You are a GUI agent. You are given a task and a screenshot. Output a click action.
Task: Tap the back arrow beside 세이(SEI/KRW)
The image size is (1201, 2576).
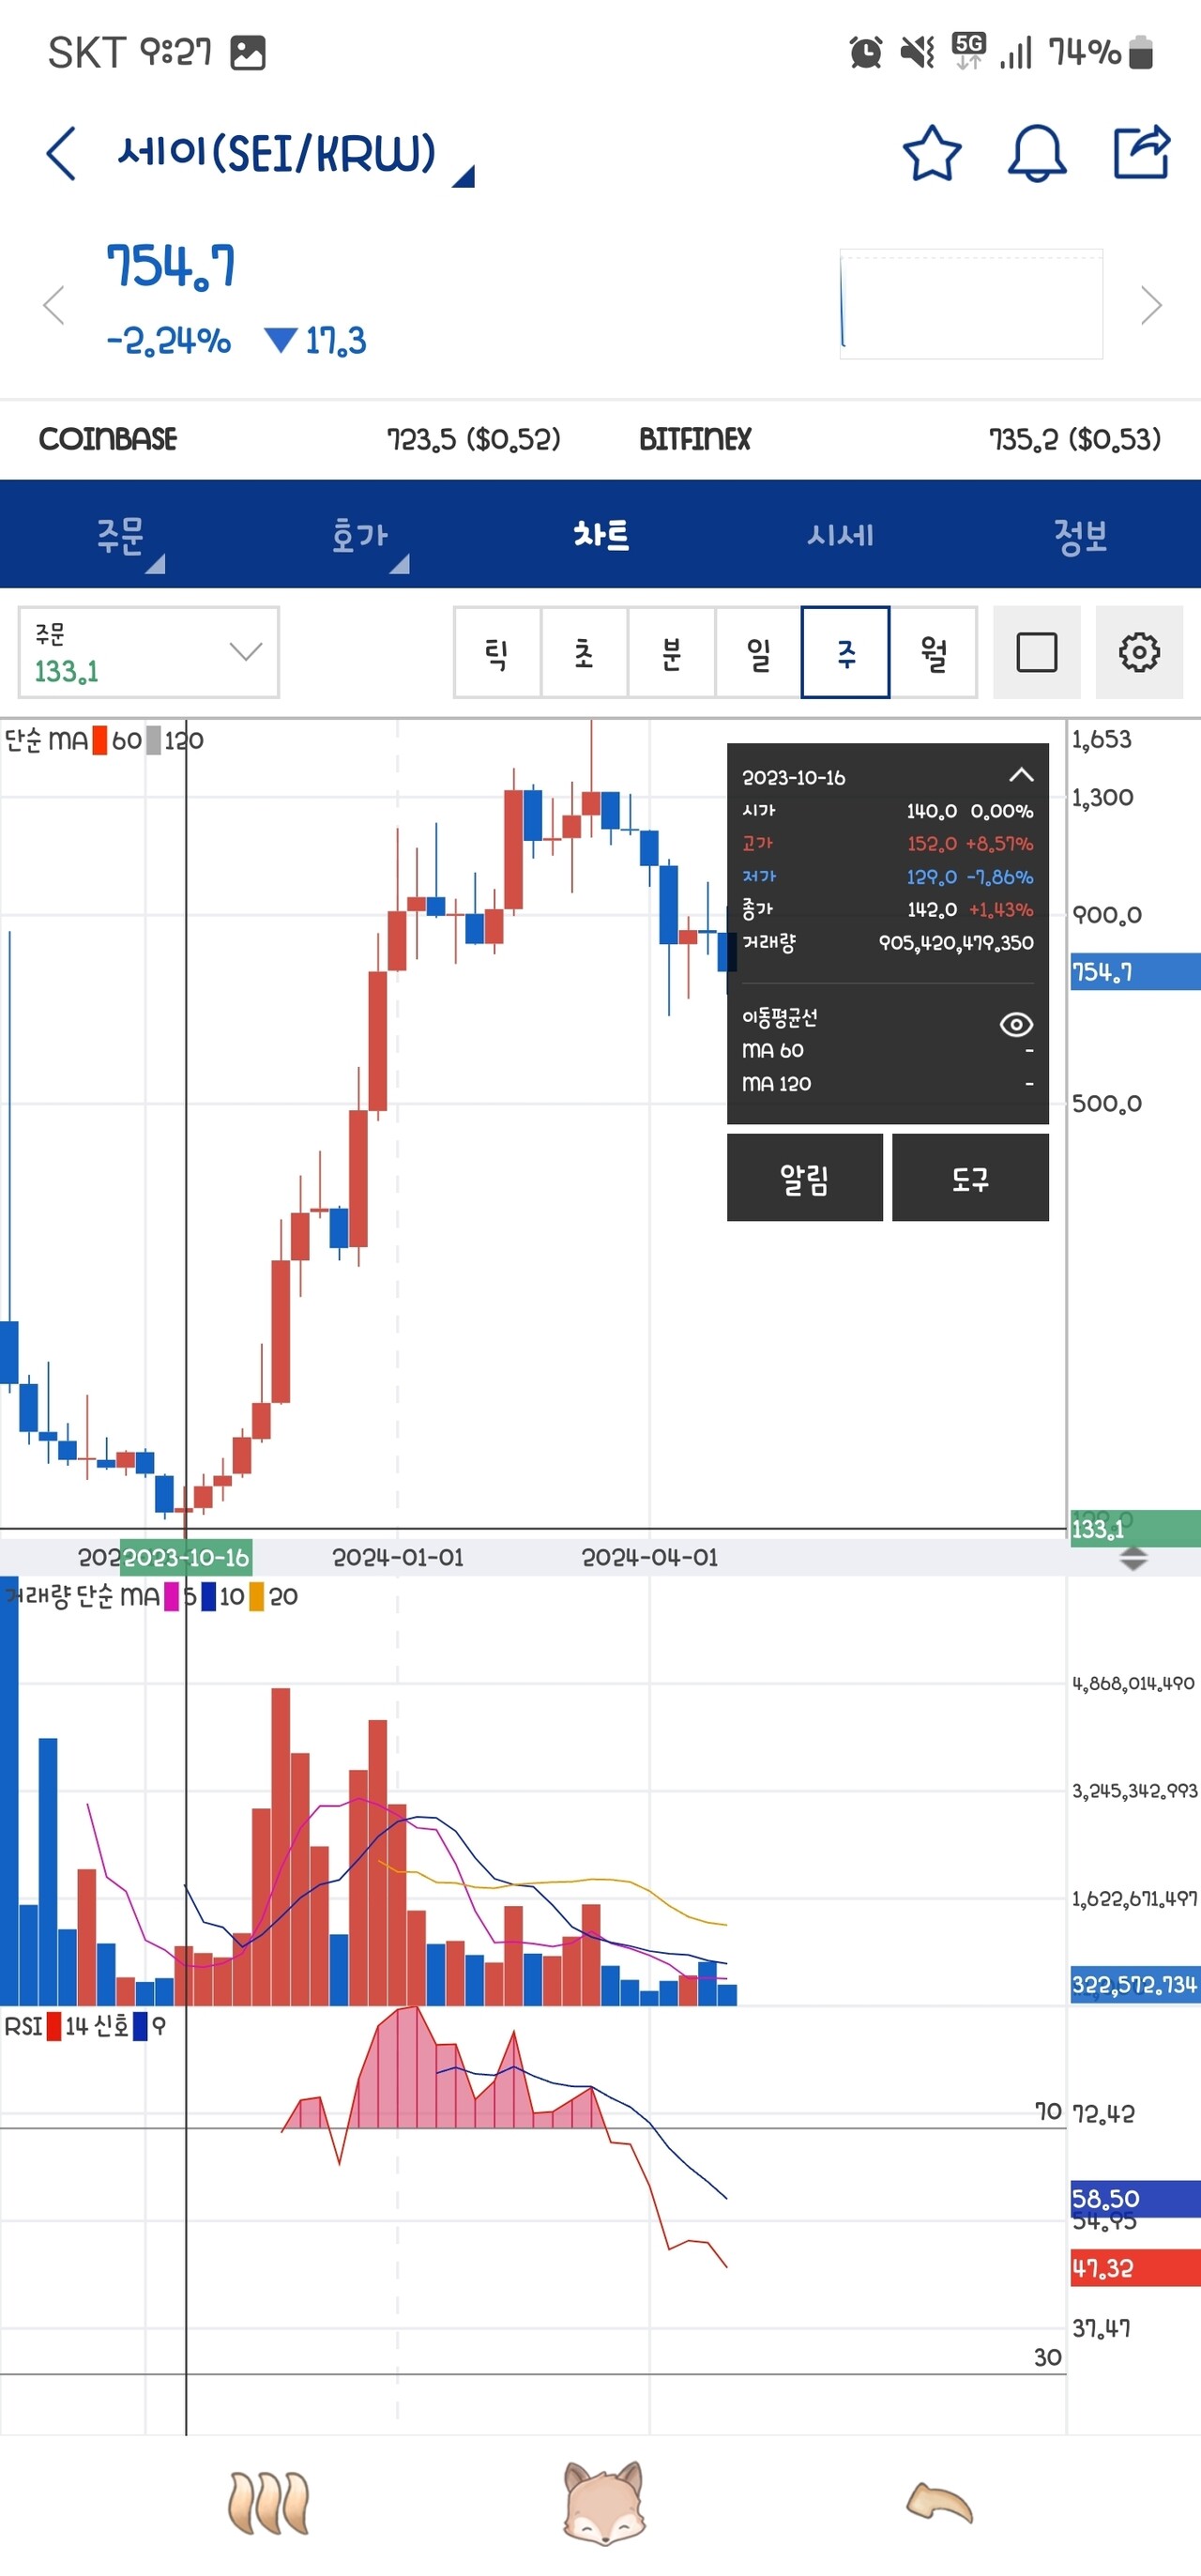(61, 154)
